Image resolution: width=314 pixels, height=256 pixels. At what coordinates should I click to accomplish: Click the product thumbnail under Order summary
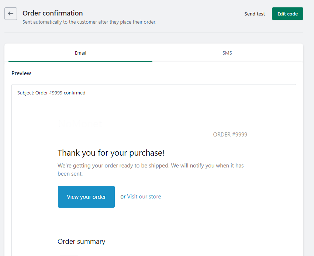(69, 255)
